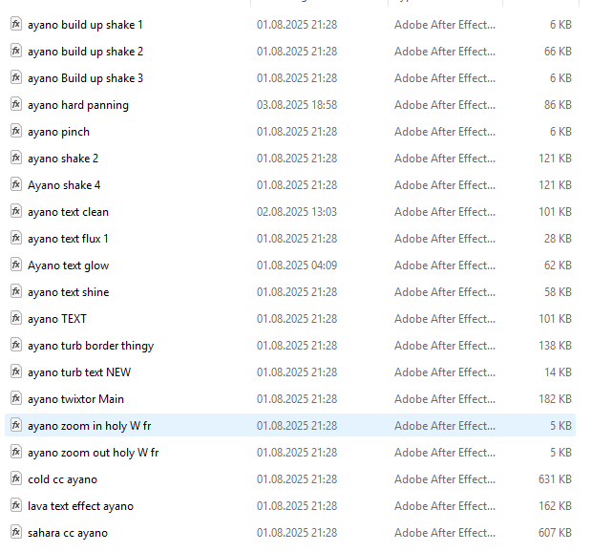Image resolution: width=591 pixels, height=552 pixels.
Task: Select file name Ayano shake 4
Action: [64, 185]
